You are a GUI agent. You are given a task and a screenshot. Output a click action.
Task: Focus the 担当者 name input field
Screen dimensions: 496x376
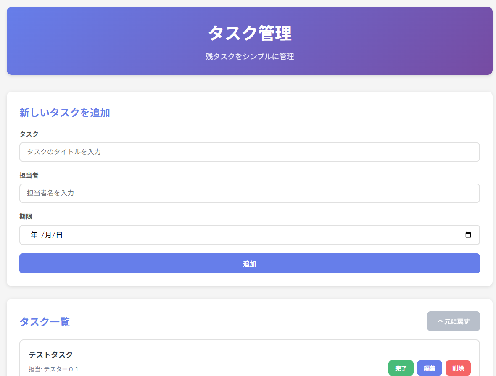249,193
